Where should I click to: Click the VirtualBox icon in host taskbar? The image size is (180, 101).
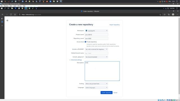[61, 1]
